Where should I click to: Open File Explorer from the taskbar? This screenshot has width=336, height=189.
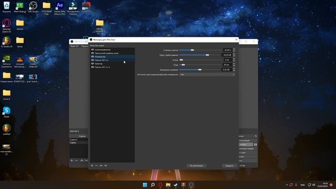168,185
